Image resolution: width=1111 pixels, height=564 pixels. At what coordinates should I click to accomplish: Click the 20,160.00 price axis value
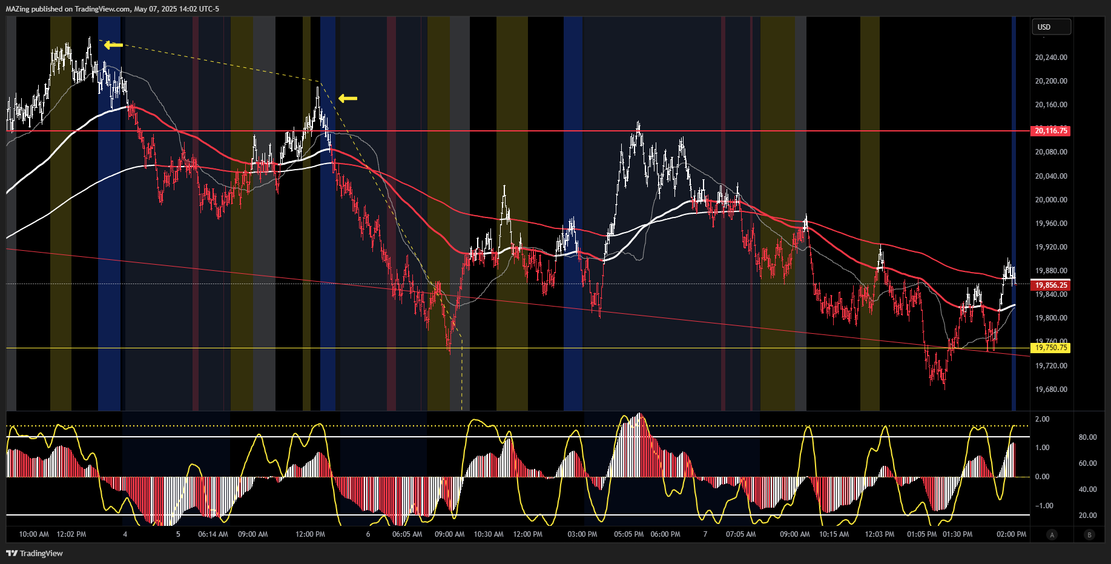click(x=1051, y=105)
